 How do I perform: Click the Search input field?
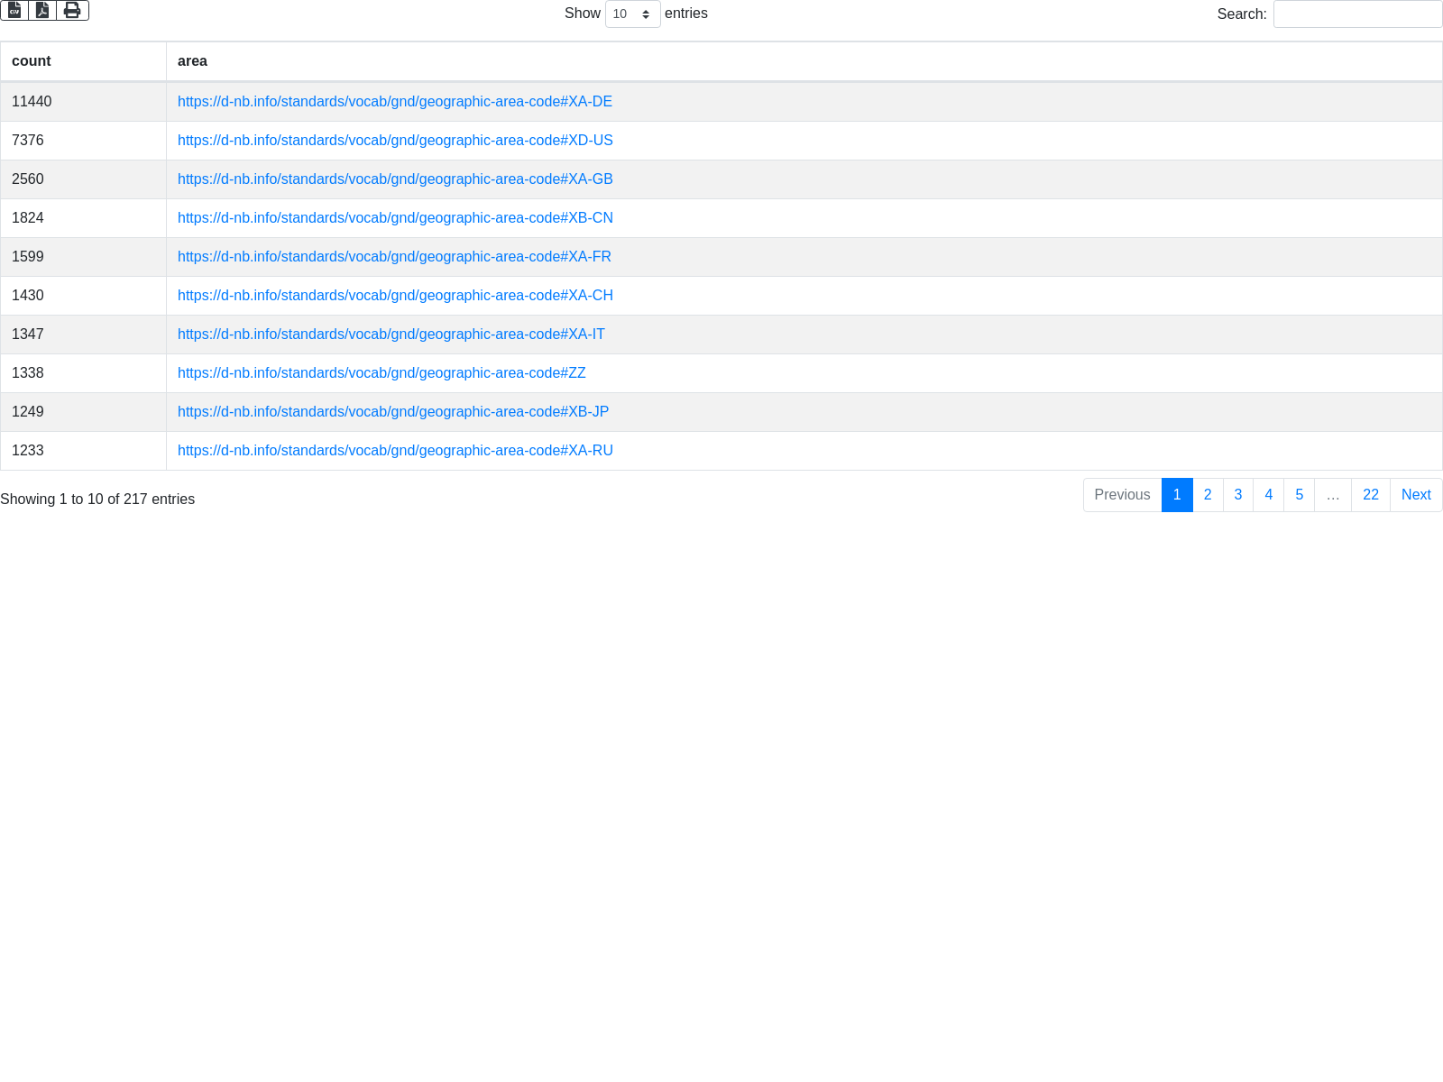point(1357,14)
